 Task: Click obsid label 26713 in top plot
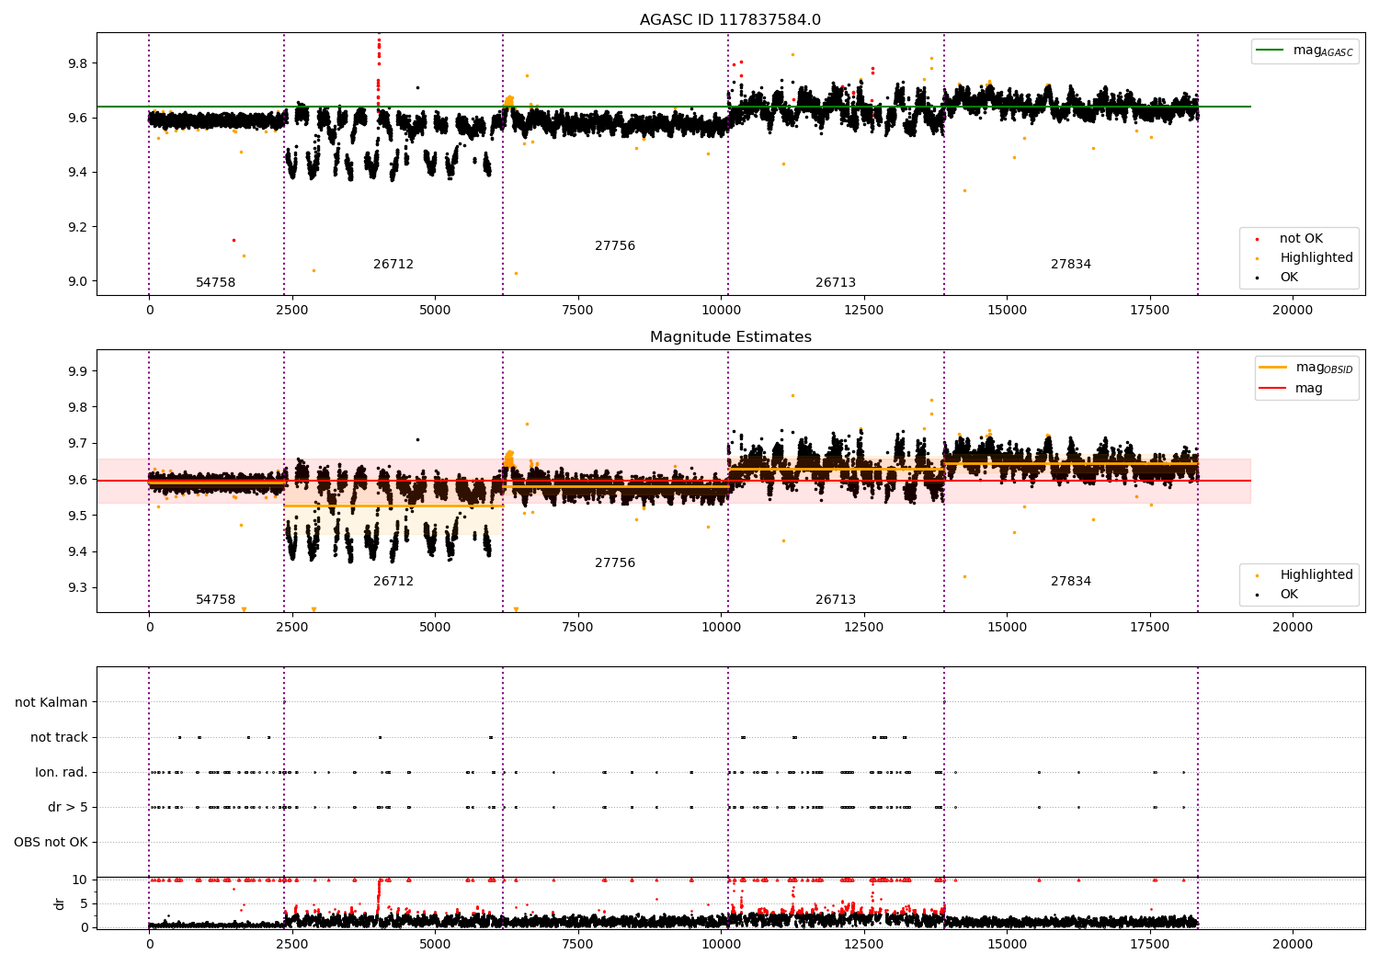pyautogui.click(x=836, y=283)
